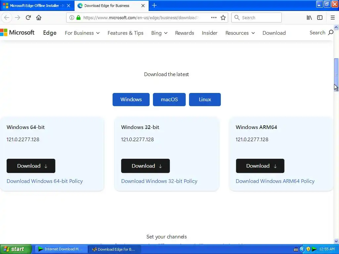The image size is (339, 254).
Task: Click the Windows 32-bit heading
Action: pyautogui.click(x=140, y=127)
